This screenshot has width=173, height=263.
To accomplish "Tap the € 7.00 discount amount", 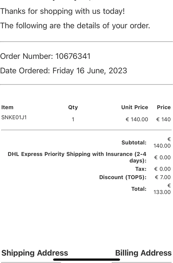I will [163, 177].
